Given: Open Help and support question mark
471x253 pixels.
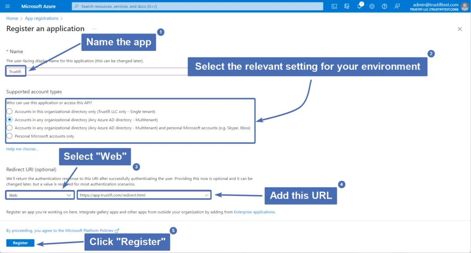Looking at the screenshot, I should point(385,6).
